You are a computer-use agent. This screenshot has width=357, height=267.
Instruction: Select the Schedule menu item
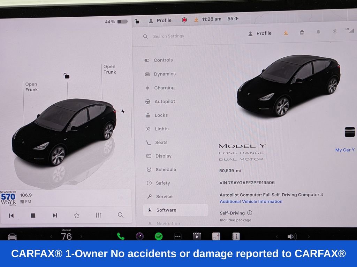pos(161,170)
